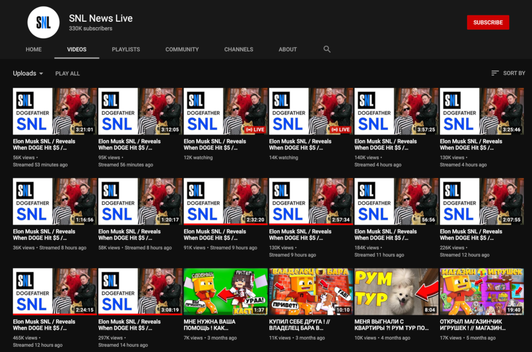Open the Sort By menu
Screen dimensions: 532x352
[x=508, y=73]
